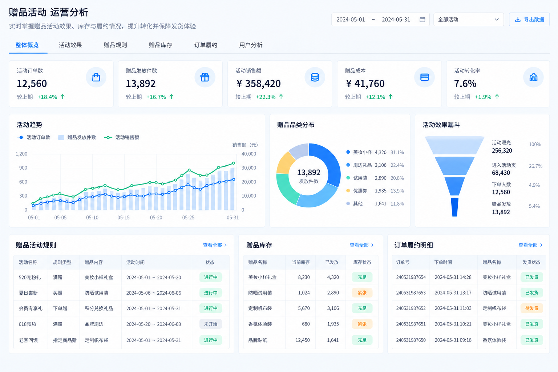This screenshot has height=372, width=558.
Task: Open 查看全部 link in 赠品库存 panel
Action: pos(362,245)
